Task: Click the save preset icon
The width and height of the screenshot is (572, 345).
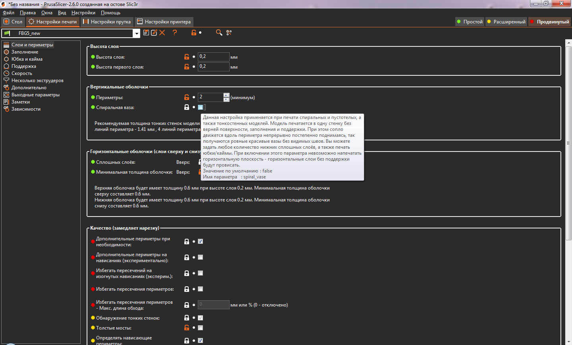Action: [146, 33]
